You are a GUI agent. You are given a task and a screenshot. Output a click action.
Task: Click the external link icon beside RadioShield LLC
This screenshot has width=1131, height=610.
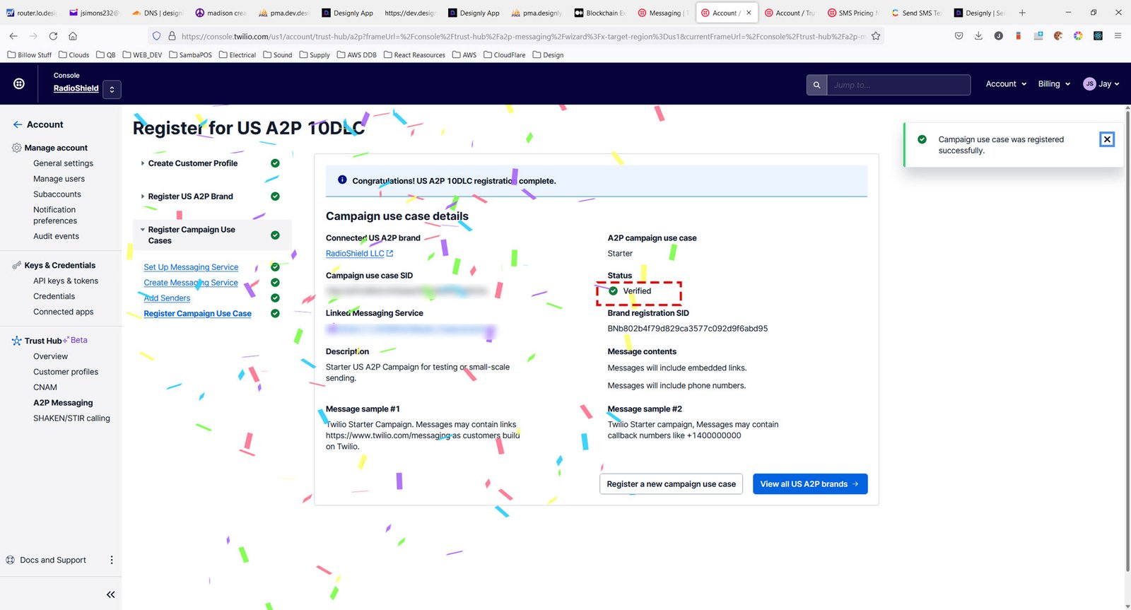390,253
